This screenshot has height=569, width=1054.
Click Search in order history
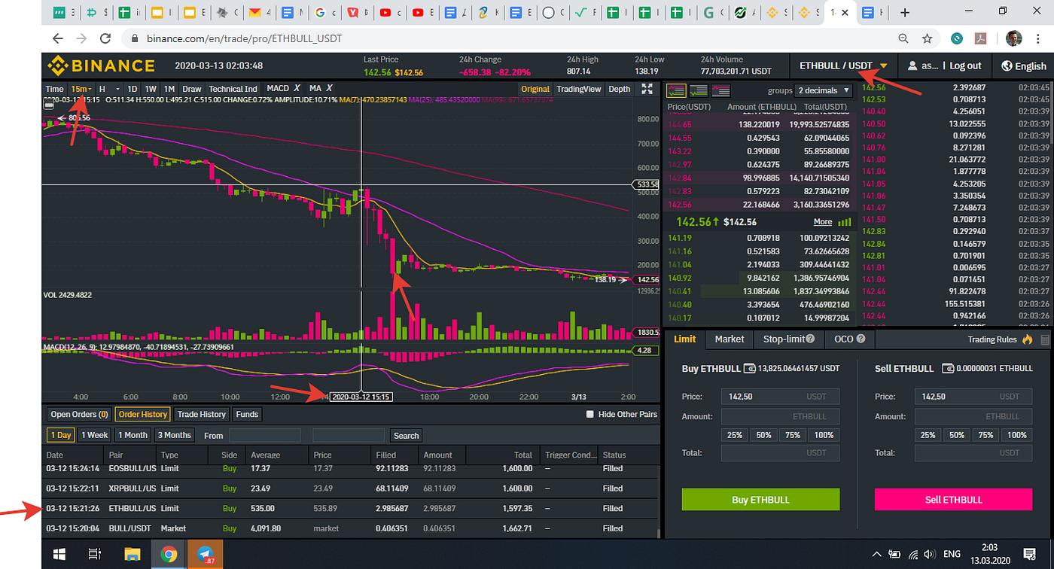click(406, 435)
